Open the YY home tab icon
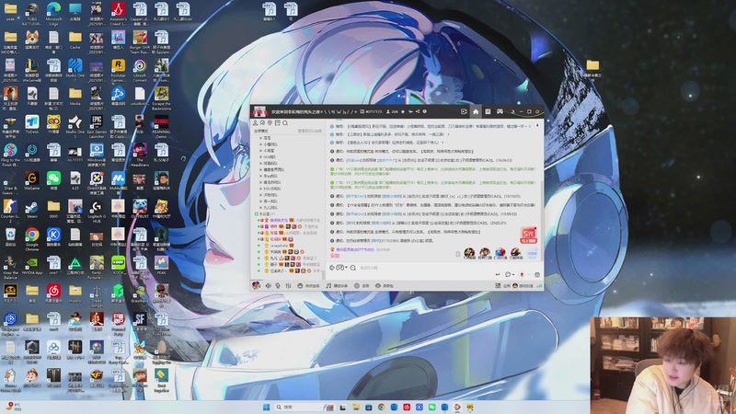Viewport: 736px width, 414px height. pyautogui.click(x=476, y=111)
